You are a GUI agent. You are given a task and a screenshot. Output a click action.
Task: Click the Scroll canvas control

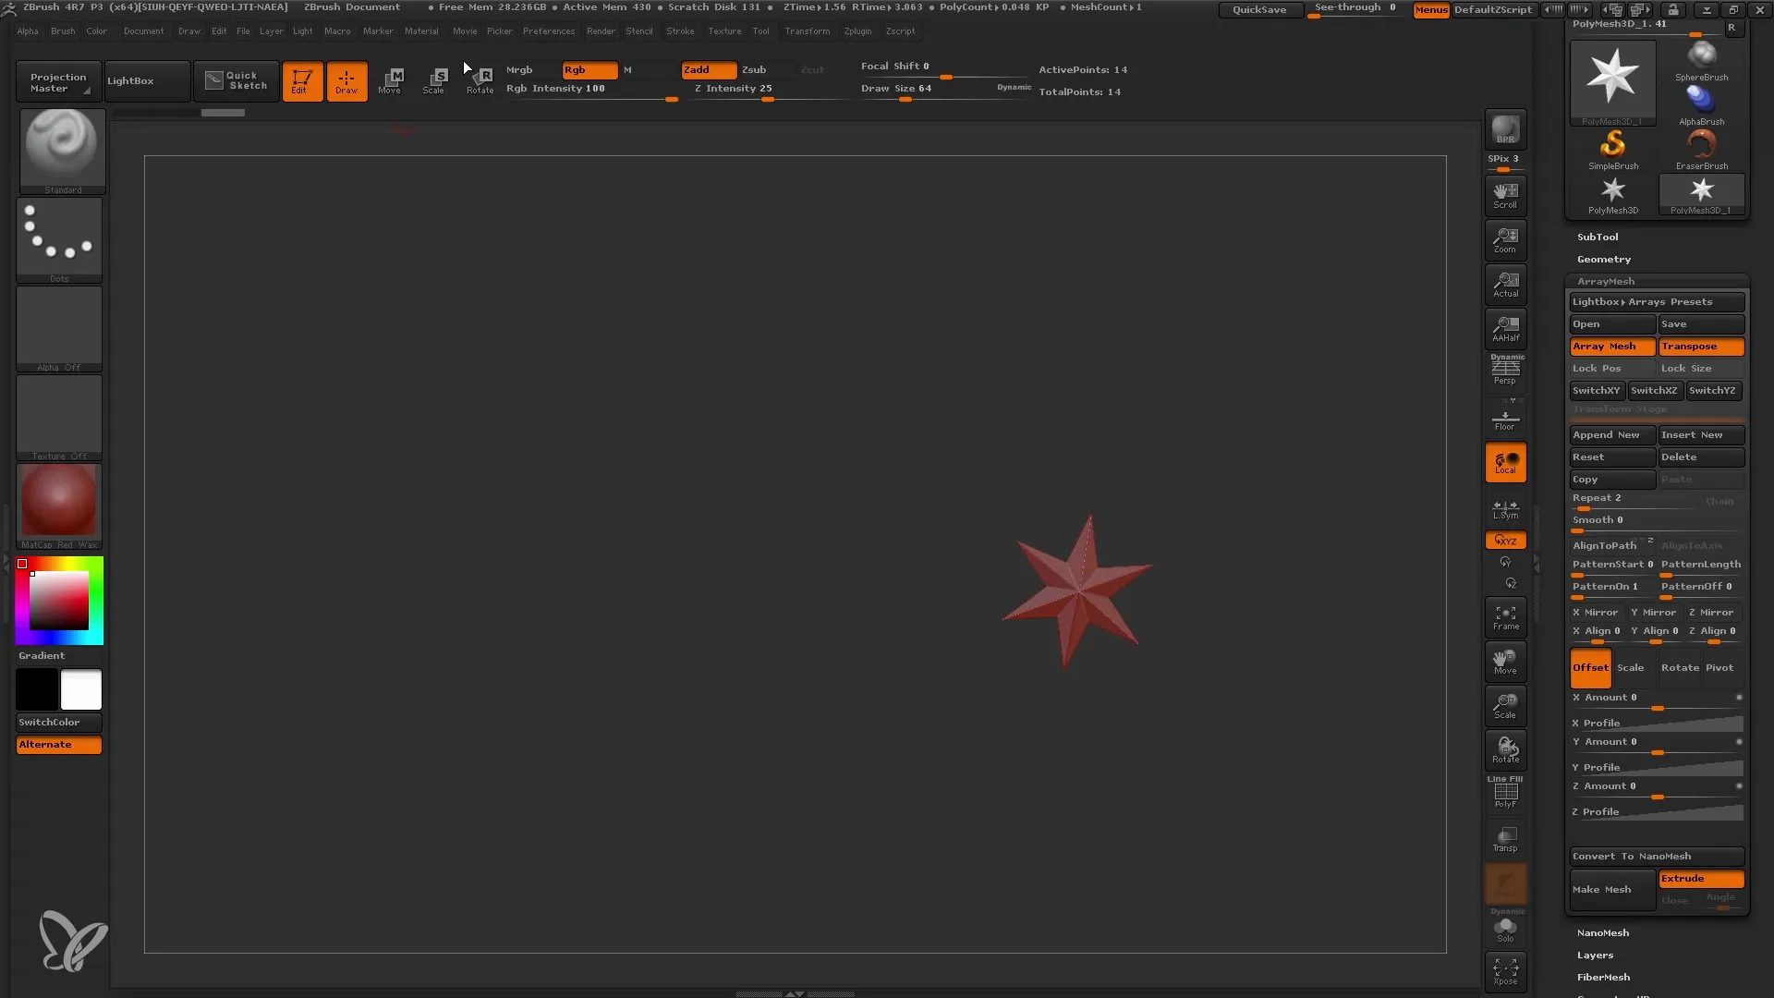pos(1505,195)
